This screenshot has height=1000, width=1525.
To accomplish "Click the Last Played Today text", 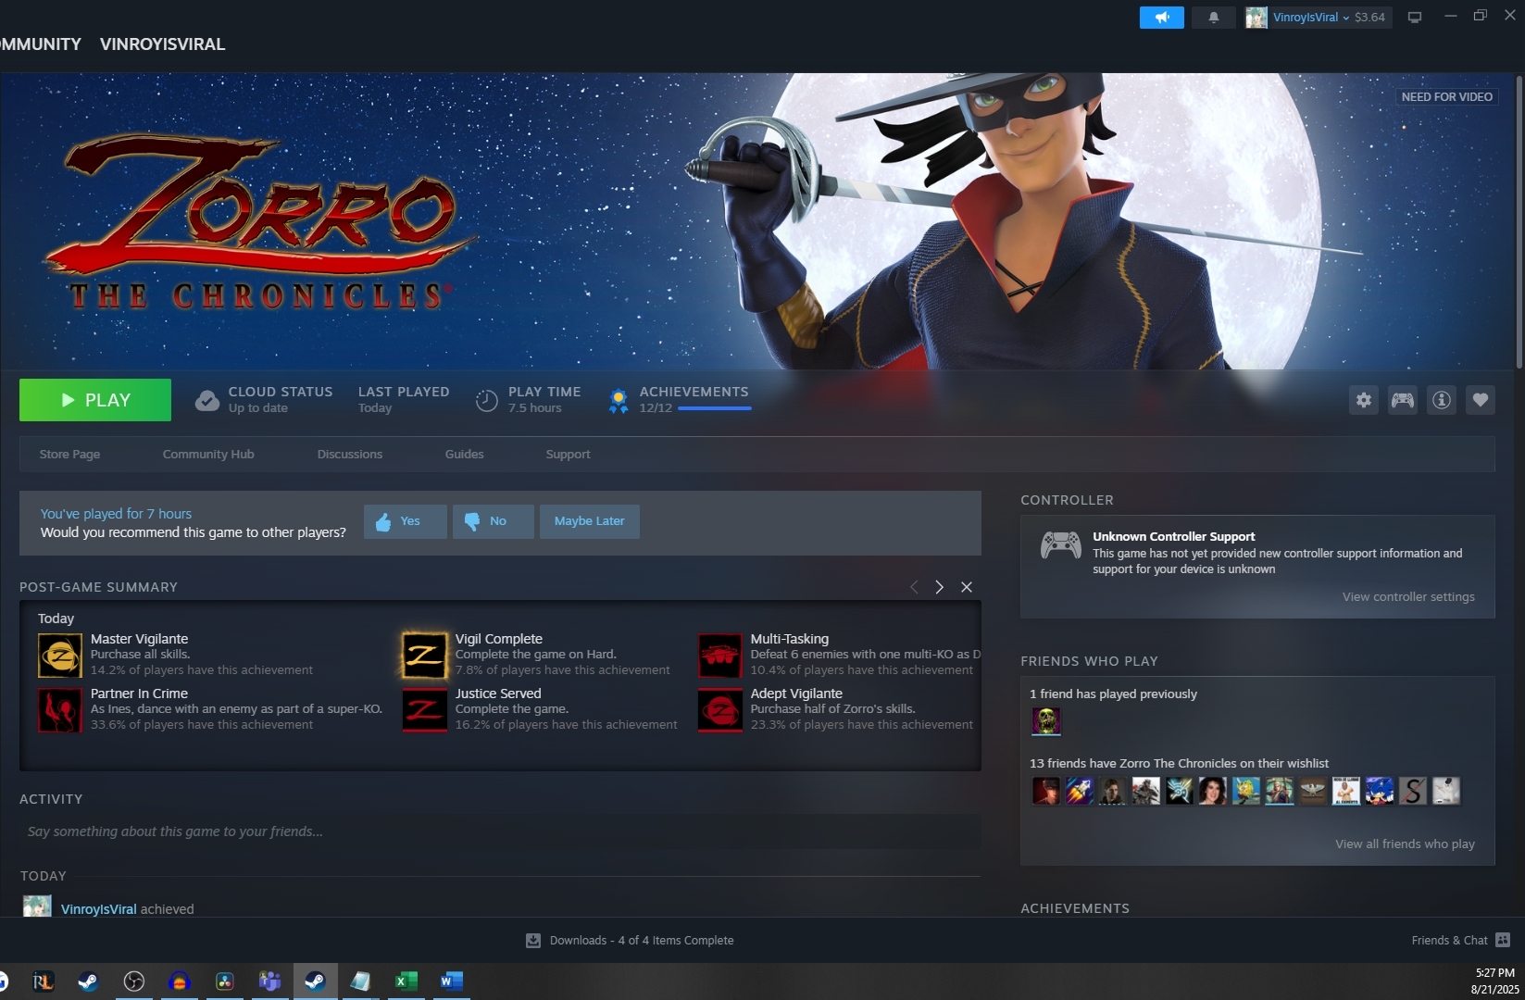I will click(x=404, y=400).
